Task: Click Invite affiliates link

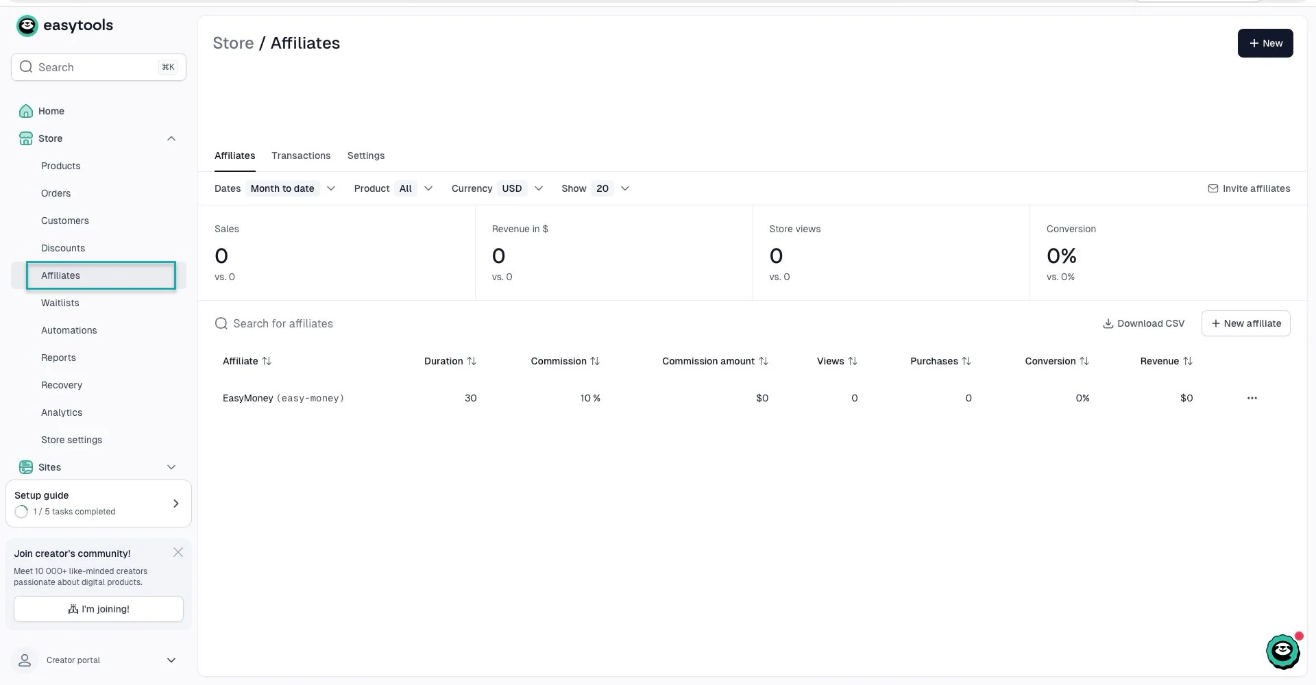Action: 1249,188
